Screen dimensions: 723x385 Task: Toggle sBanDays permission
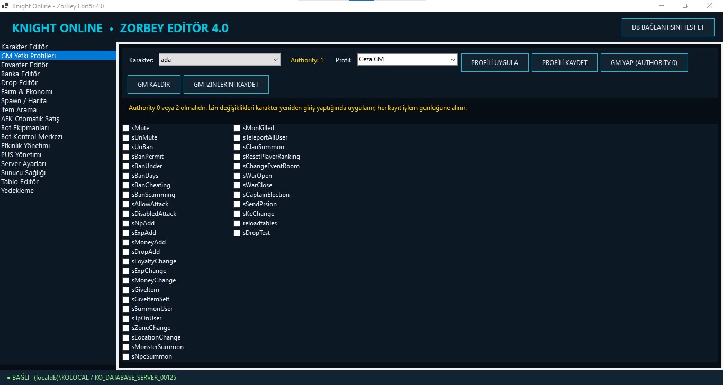pyautogui.click(x=126, y=176)
